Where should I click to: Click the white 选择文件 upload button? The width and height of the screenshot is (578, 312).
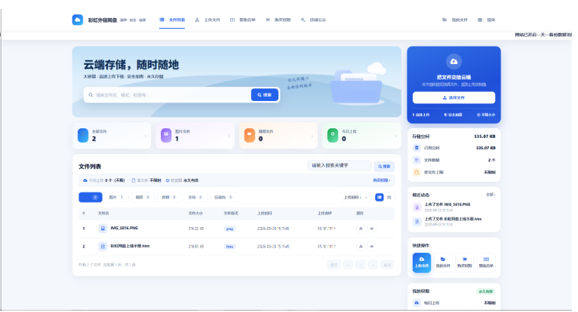coord(454,97)
